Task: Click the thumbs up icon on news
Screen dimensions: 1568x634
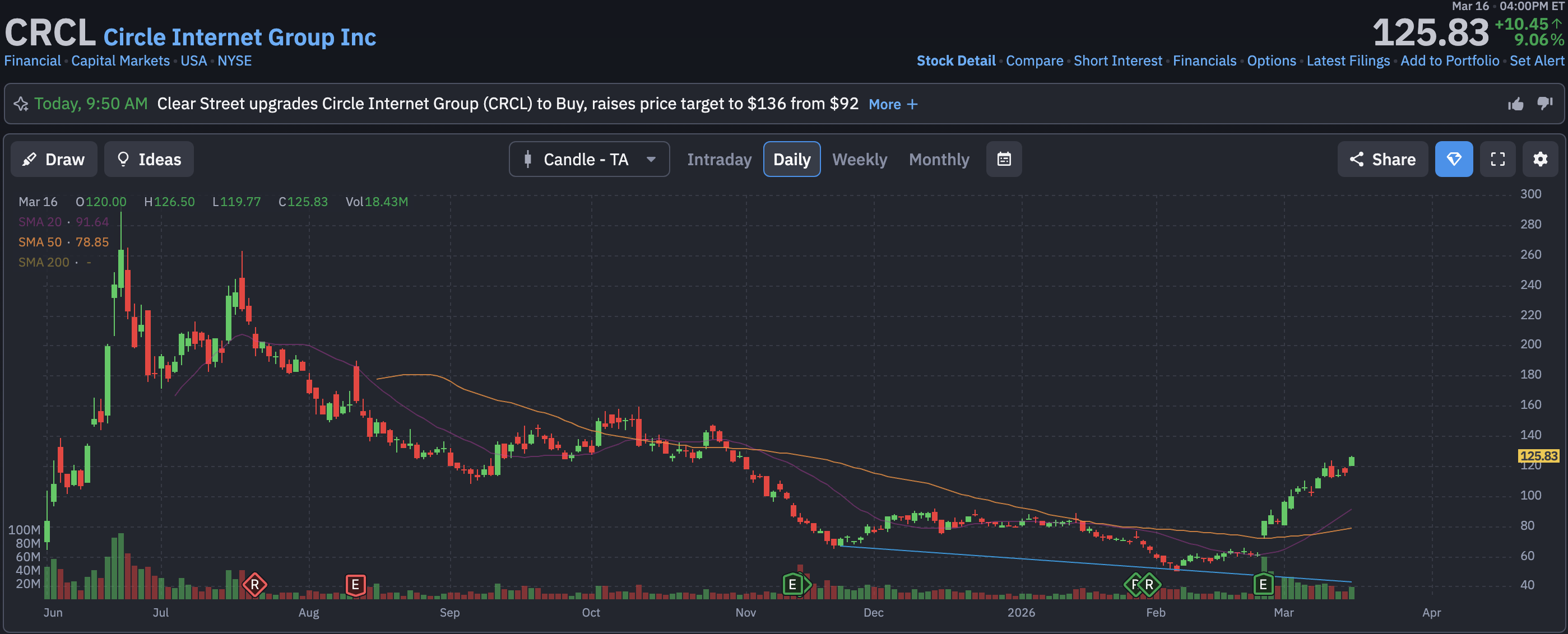Action: pyautogui.click(x=1515, y=104)
